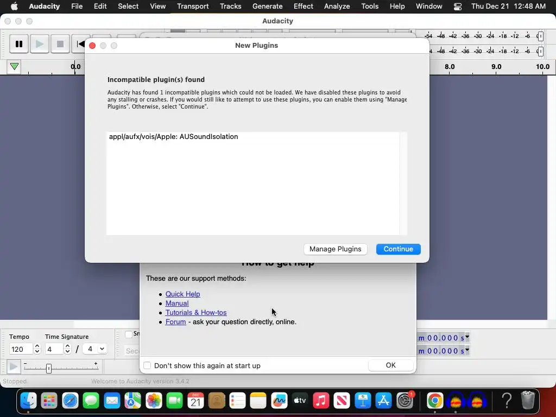The height and width of the screenshot is (417, 556).
Task: Open Control Center in the menu bar
Action: [458, 7]
